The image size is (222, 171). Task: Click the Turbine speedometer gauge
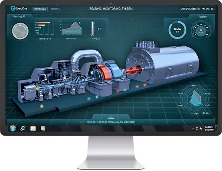point(201,30)
